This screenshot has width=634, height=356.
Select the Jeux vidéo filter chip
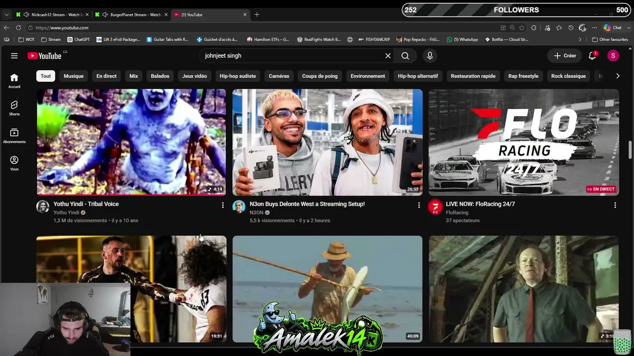pyautogui.click(x=195, y=76)
